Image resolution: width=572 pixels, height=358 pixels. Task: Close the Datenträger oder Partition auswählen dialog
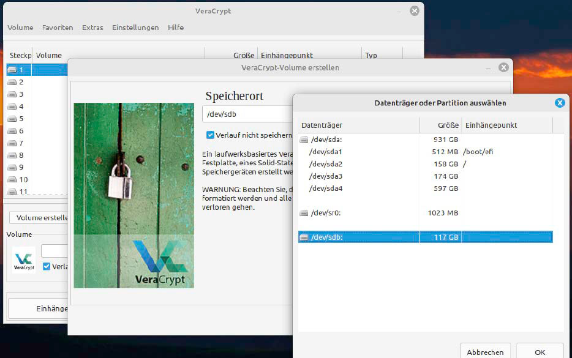pos(560,103)
